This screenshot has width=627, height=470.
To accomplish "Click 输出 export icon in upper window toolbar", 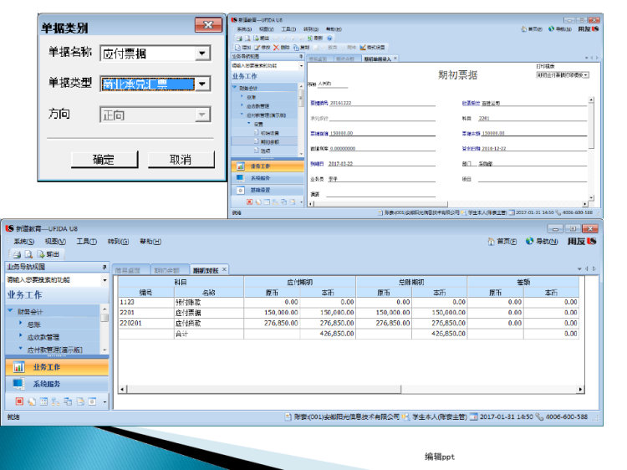I will pyautogui.click(x=257, y=38).
